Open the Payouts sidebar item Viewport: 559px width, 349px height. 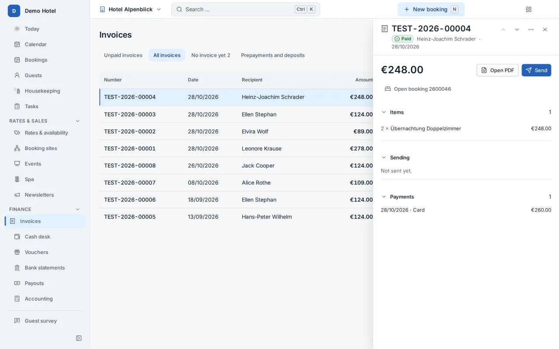pyautogui.click(x=45, y=283)
